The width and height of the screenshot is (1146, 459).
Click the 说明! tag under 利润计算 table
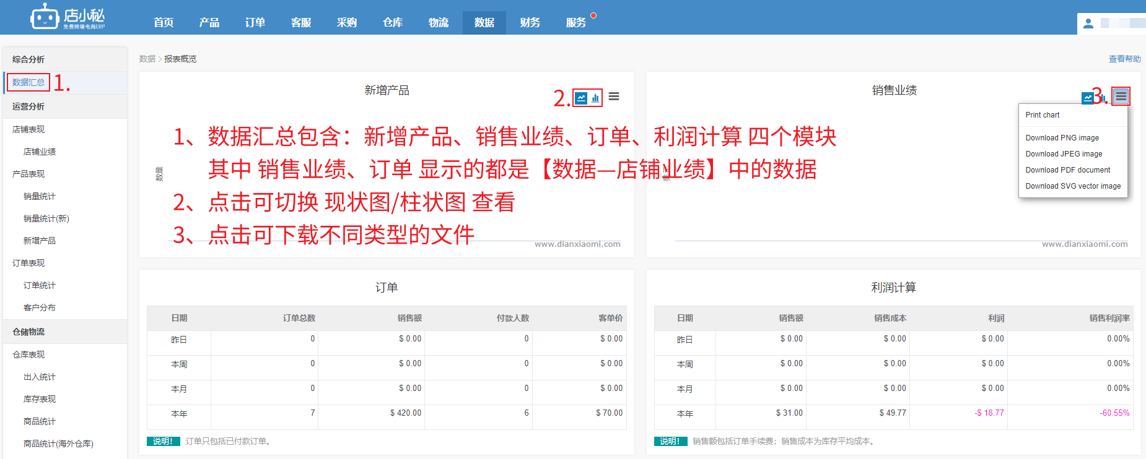point(671,441)
